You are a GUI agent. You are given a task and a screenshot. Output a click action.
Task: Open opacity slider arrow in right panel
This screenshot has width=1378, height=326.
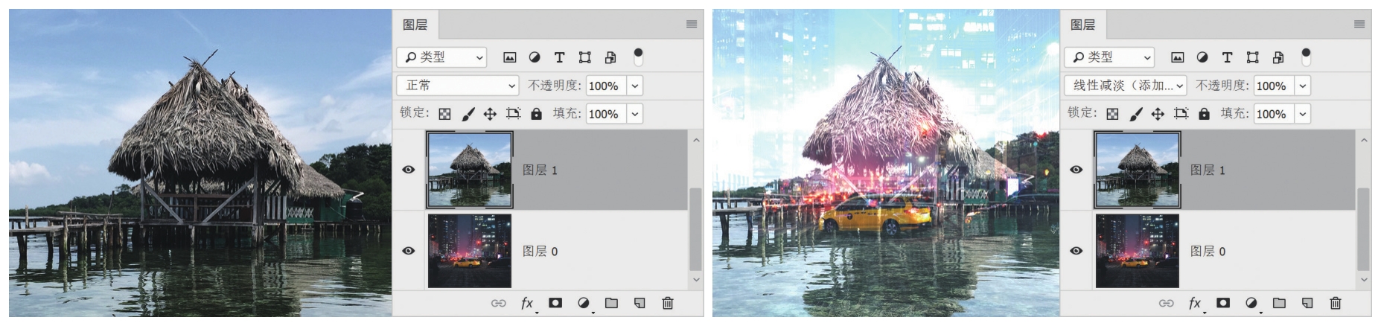pos(1303,86)
